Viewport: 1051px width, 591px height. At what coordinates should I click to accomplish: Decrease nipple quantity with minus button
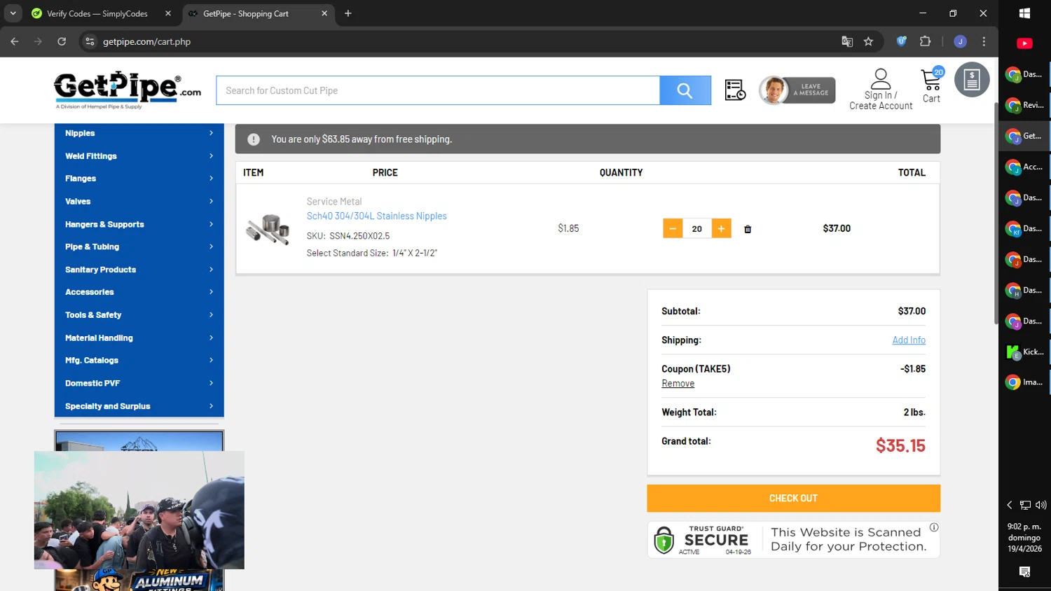coord(673,228)
